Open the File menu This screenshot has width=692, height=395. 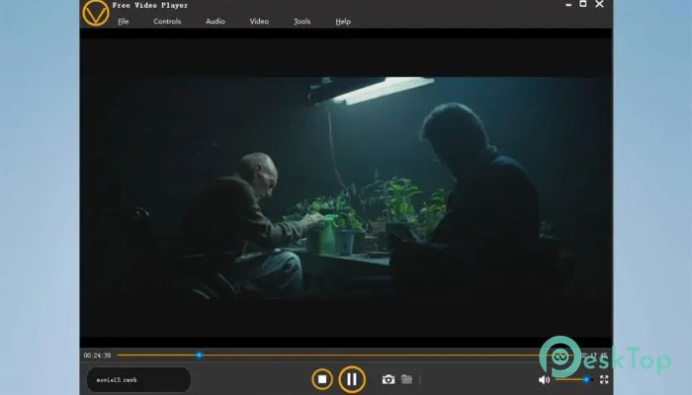coord(124,21)
